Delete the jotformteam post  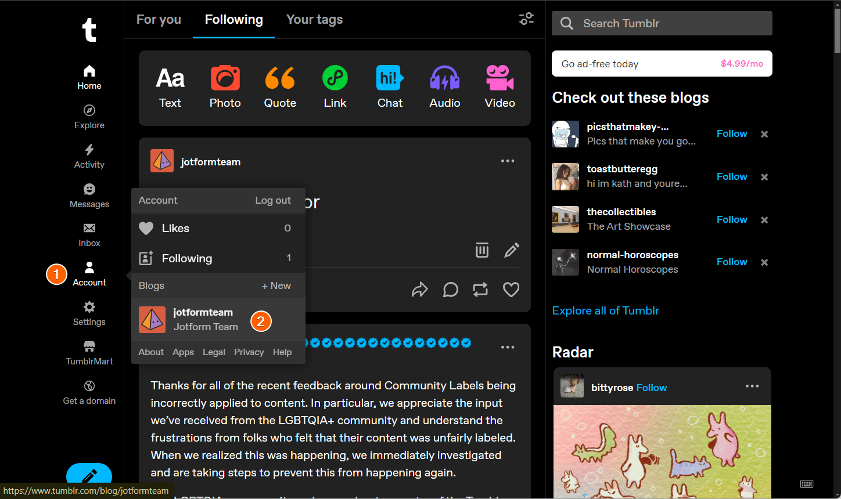pyautogui.click(x=482, y=249)
